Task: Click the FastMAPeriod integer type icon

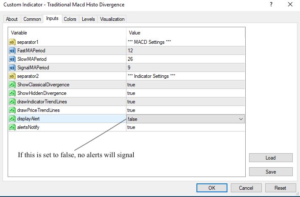Action: point(12,50)
